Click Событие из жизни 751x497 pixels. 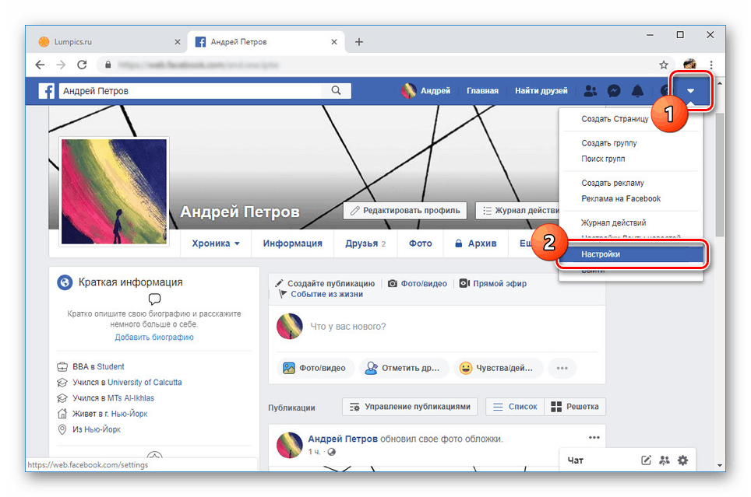click(x=322, y=294)
